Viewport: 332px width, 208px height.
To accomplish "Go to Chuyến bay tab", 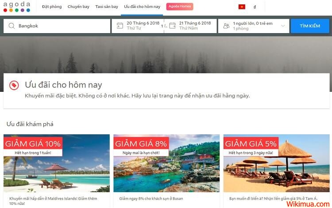I will pos(78,7).
